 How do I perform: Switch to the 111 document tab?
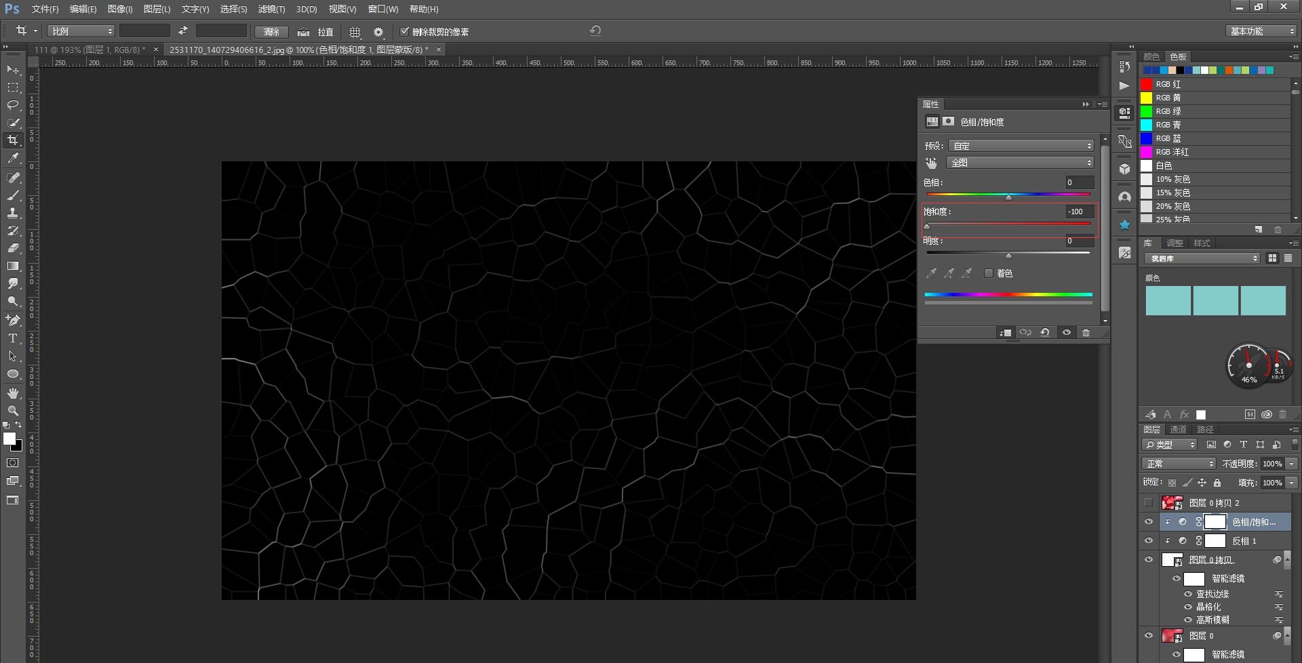[x=90, y=49]
